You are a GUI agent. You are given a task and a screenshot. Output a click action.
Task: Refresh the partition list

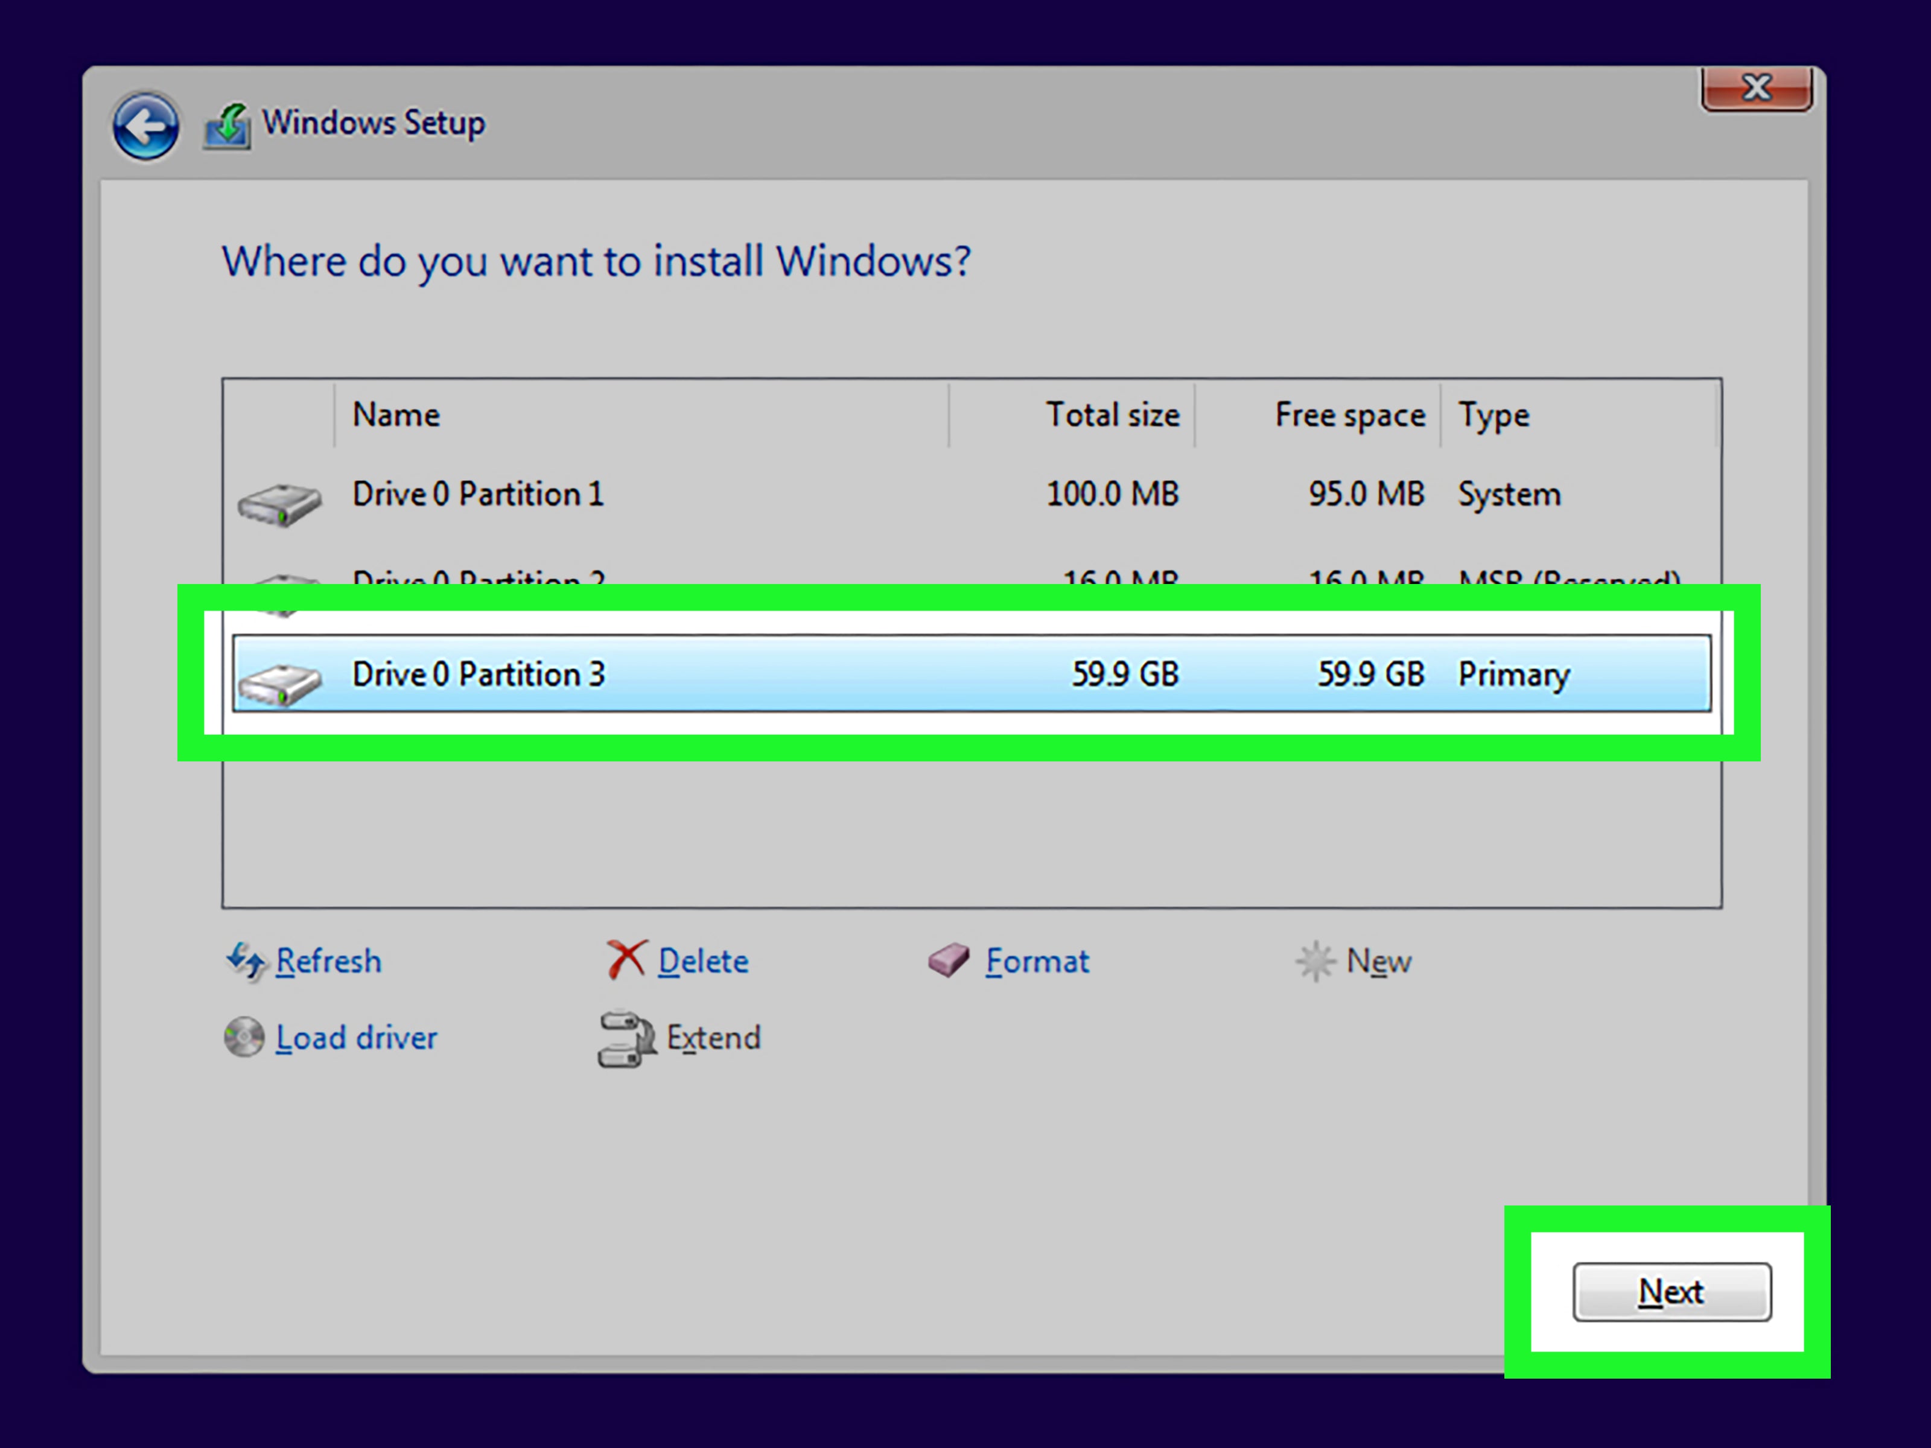328,962
